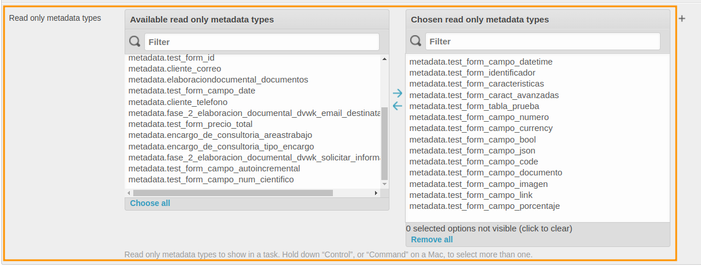Screen dimensions: 701x266
Task: Click the horizontal scrollbar right arrow
Action: (377, 193)
